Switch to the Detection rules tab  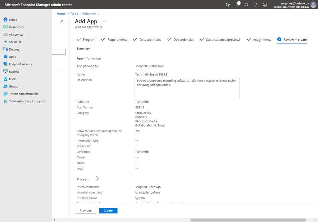click(150, 40)
